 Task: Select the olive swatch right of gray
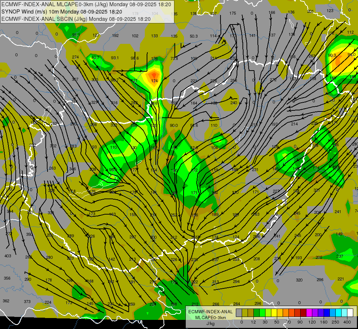pos(245,313)
